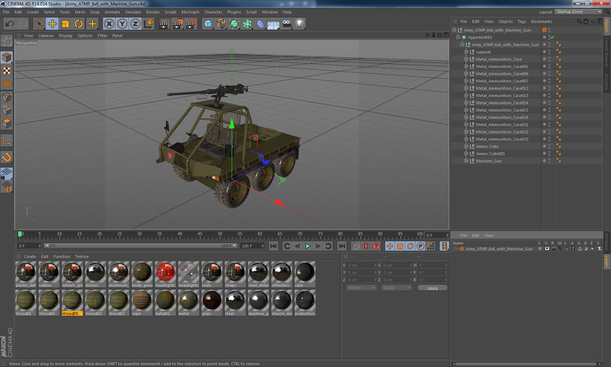
Task: Open the vertical Content Browser tab
Action: tap(607, 52)
